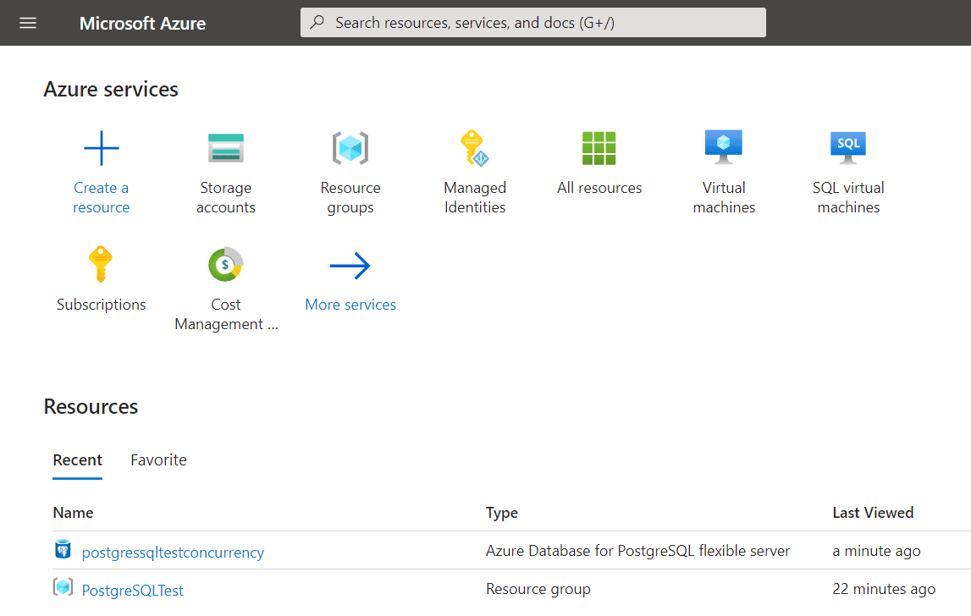Click the '22 minutes ago' cell
Image resolution: width=971 pixels, height=616 pixels.
(884, 590)
